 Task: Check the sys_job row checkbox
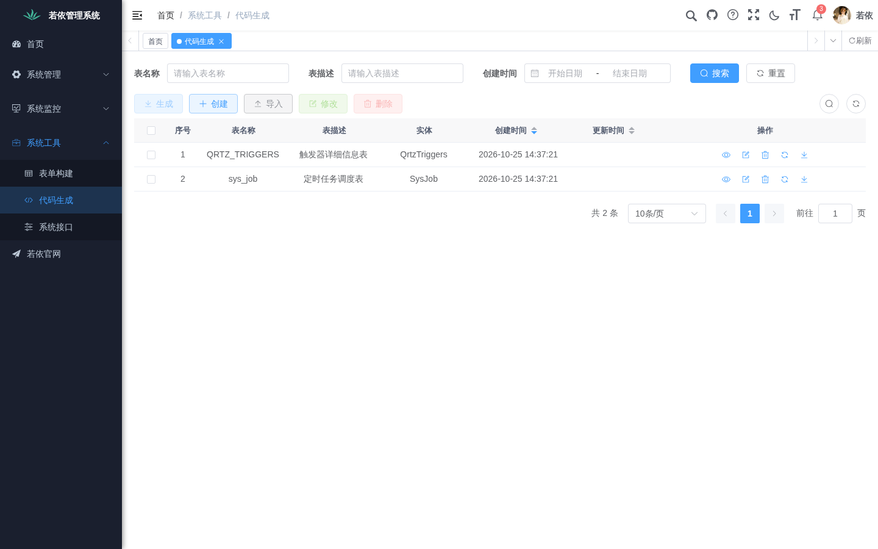pos(151,179)
